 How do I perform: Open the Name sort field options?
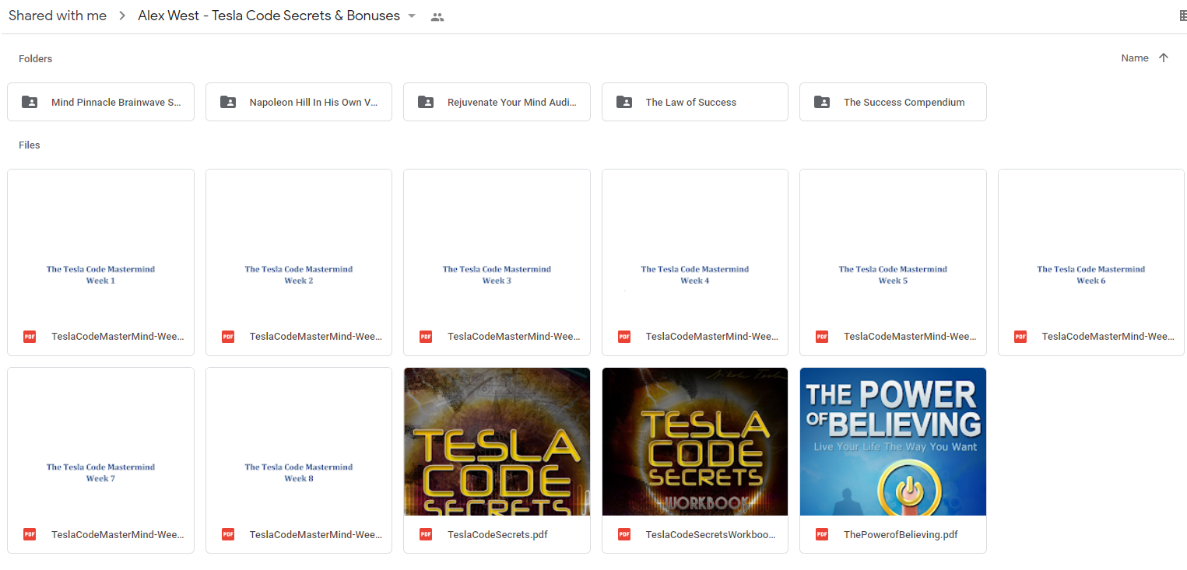tap(1135, 58)
